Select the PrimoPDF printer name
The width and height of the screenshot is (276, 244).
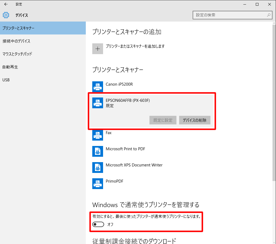pos(114,181)
